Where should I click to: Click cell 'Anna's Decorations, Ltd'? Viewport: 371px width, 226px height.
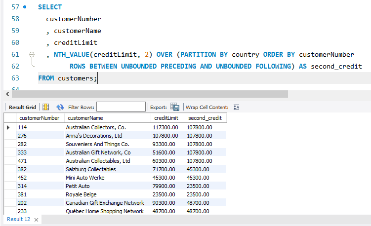point(108,136)
